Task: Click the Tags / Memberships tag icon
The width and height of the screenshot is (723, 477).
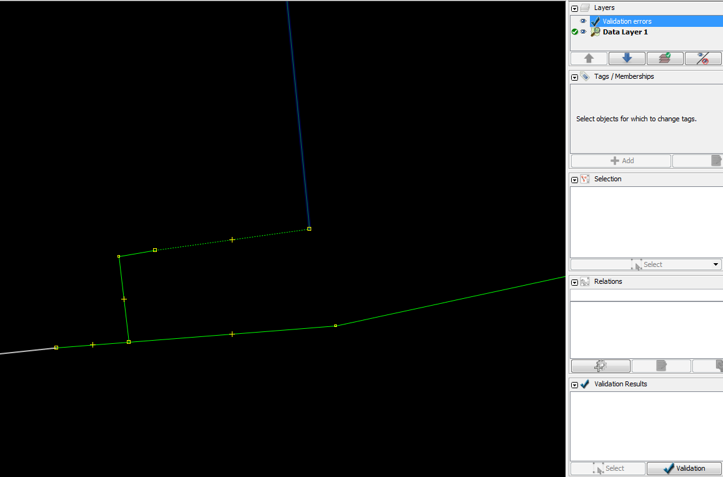Action: [x=585, y=76]
